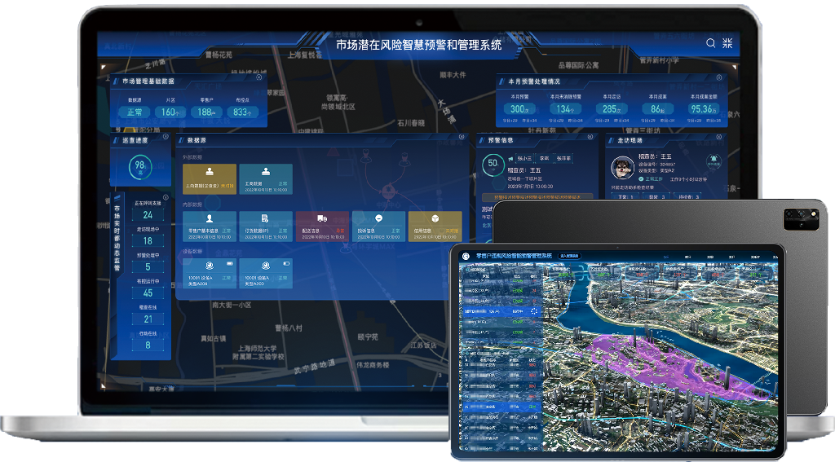The image size is (835, 462).
Task: Click the search magnifier icon in header
Action: point(711,43)
